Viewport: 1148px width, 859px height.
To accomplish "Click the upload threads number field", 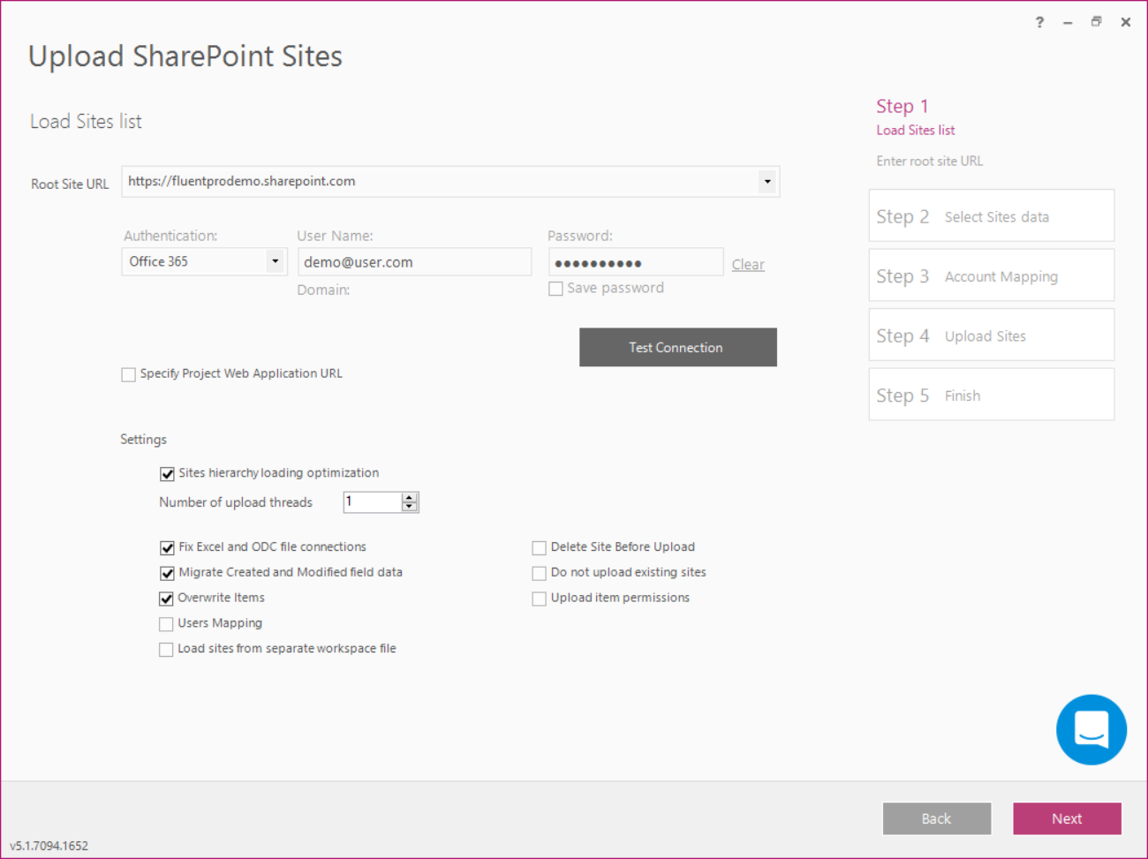I will [x=373, y=502].
